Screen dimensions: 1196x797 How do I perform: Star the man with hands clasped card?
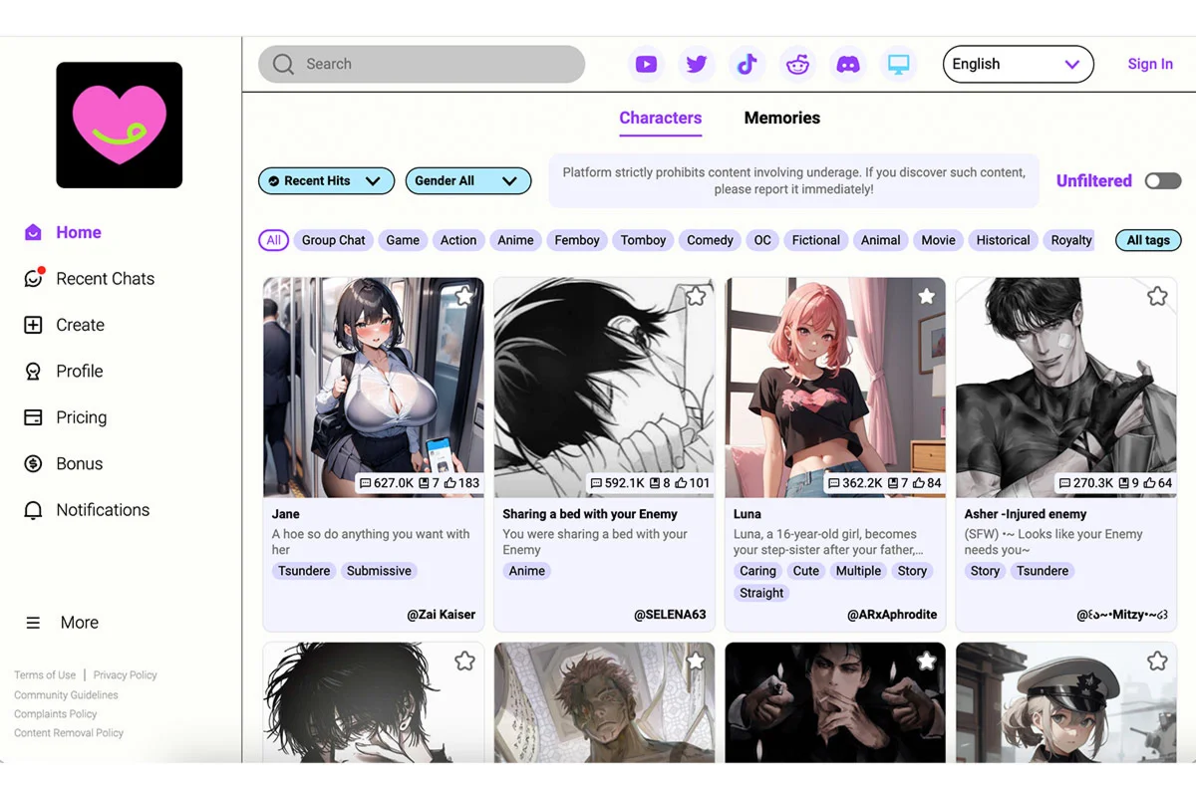click(927, 661)
